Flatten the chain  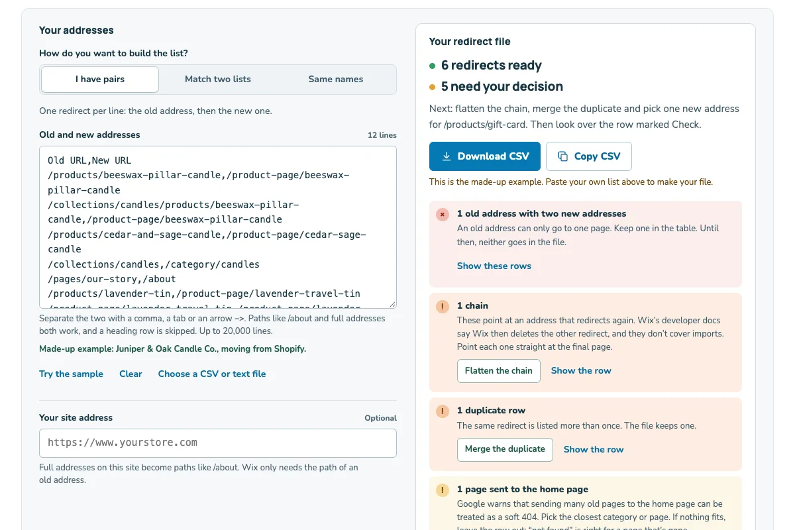click(499, 371)
